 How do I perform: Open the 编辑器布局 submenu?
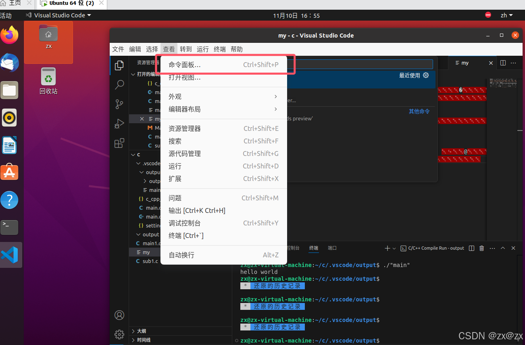[x=224, y=109]
